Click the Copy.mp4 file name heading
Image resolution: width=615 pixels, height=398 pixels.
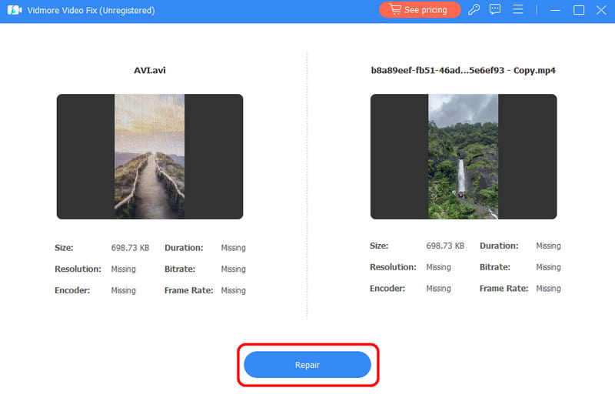463,70
